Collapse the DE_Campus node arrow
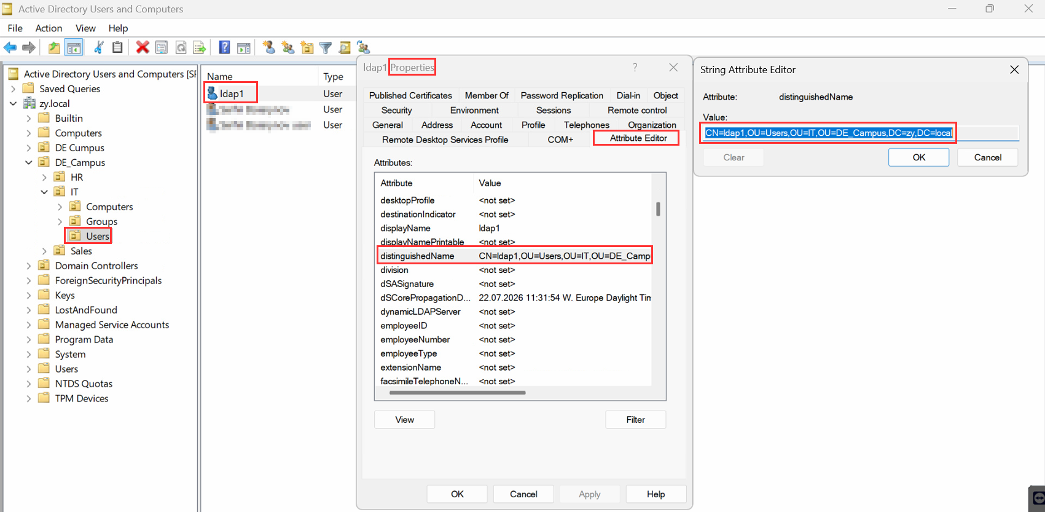This screenshot has width=1045, height=512. [29, 162]
